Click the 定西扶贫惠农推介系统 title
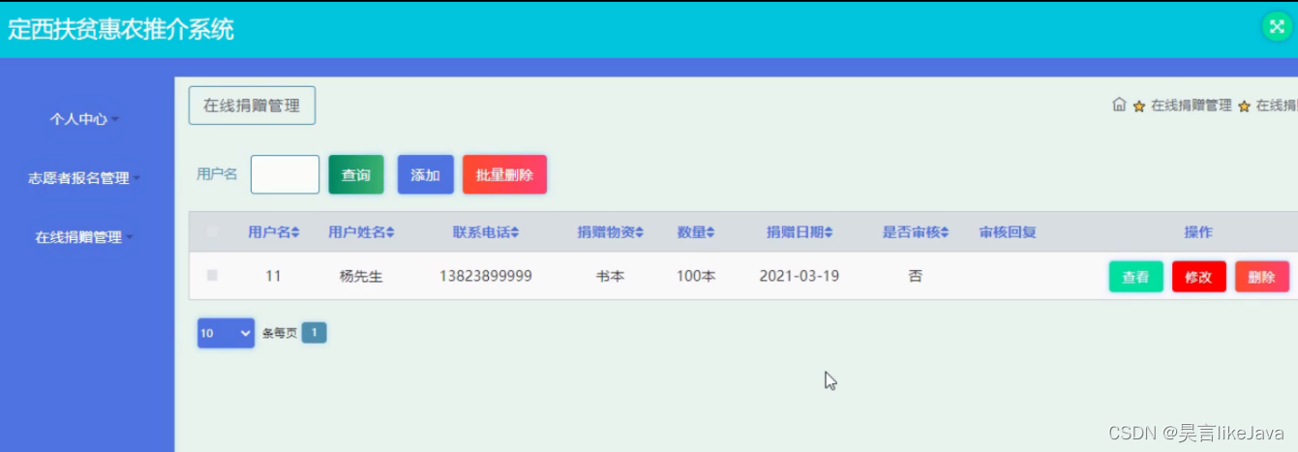The width and height of the screenshot is (1298, 452). click(121, 29)
